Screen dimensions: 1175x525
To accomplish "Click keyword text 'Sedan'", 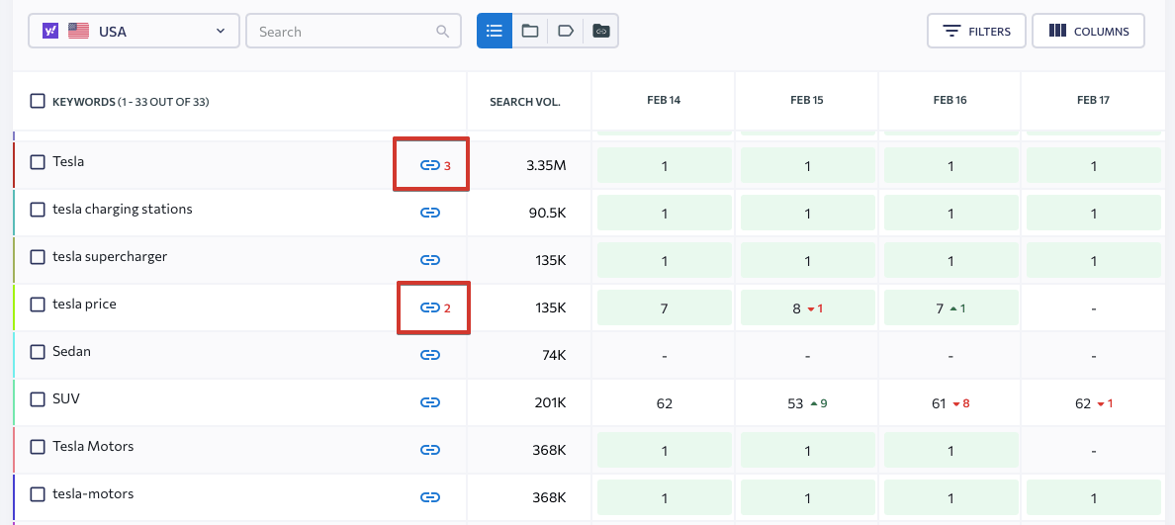I will 71,351.
